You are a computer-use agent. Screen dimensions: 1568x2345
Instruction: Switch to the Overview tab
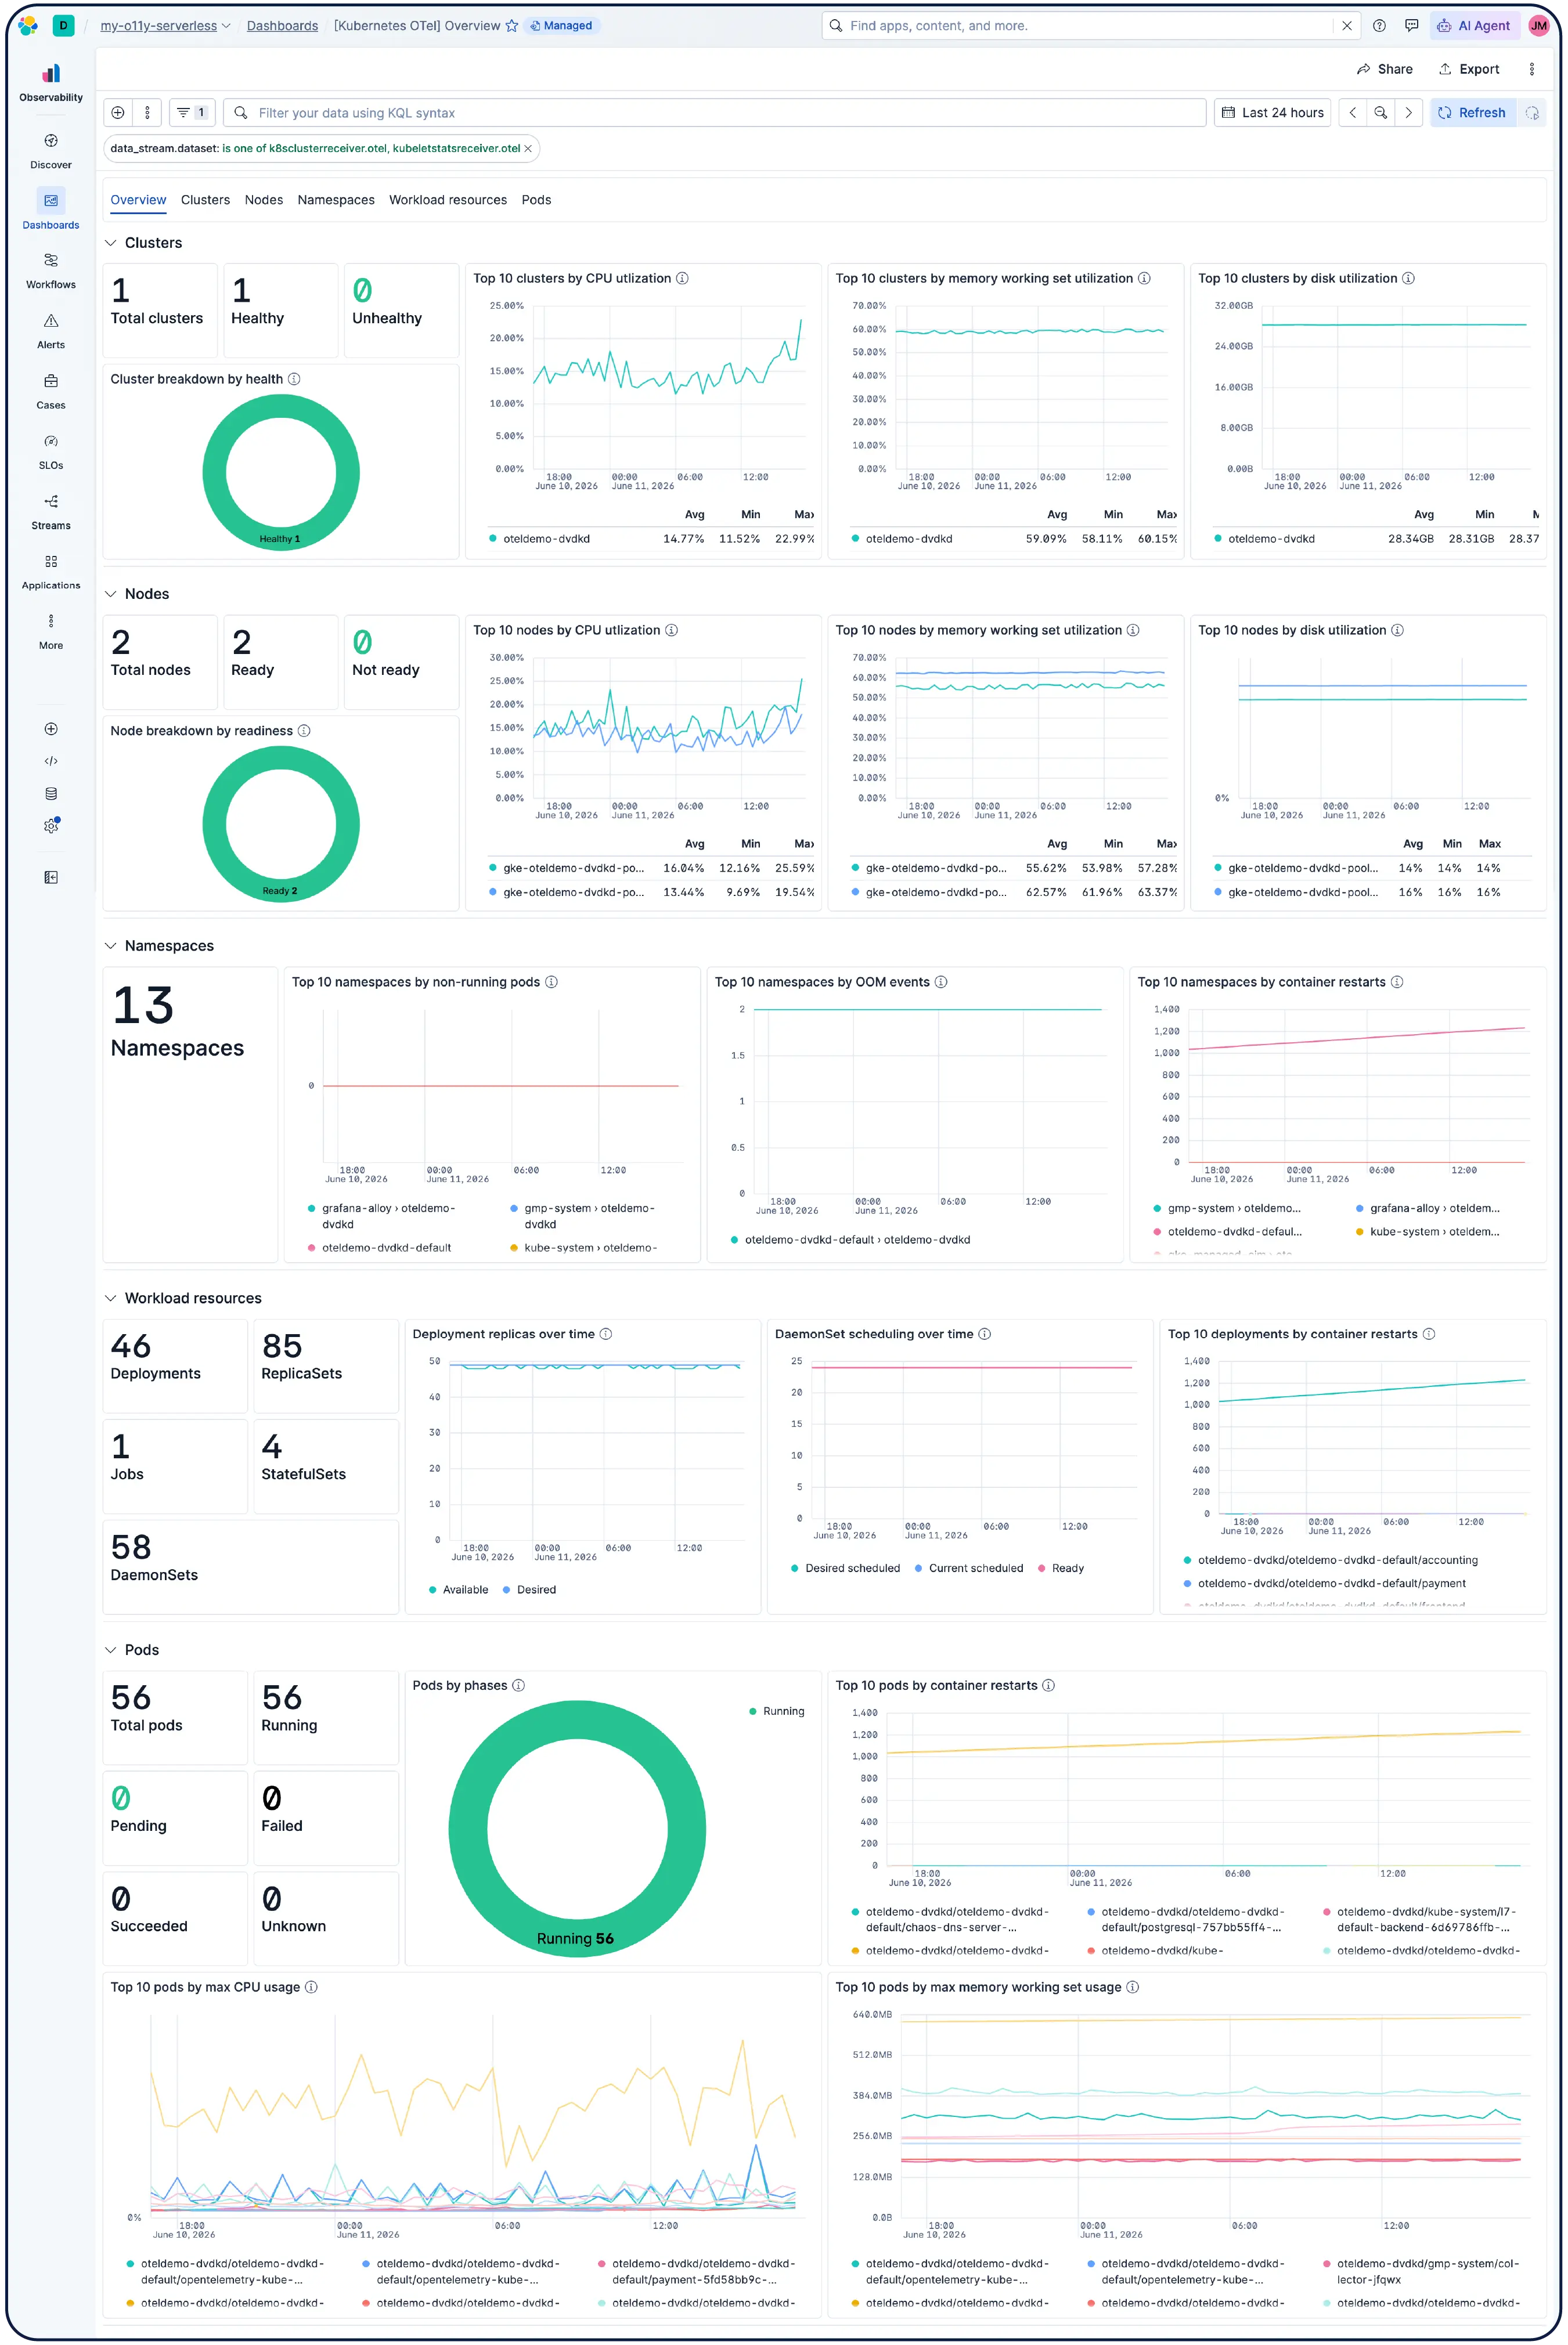point(138,200)
